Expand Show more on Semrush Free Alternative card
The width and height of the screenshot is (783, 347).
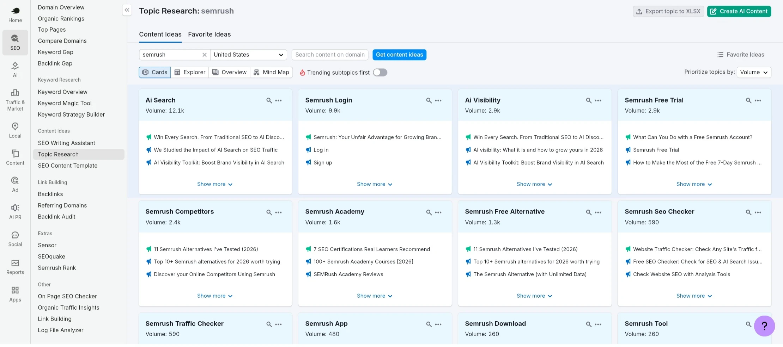pos(534,296)
